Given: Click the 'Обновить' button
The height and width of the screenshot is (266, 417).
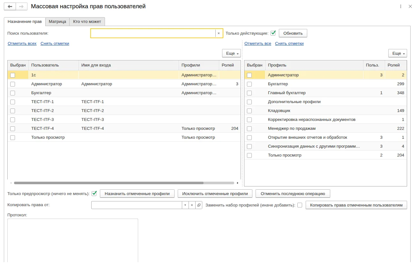Looking at the screenshot, I should coord(293,33).
